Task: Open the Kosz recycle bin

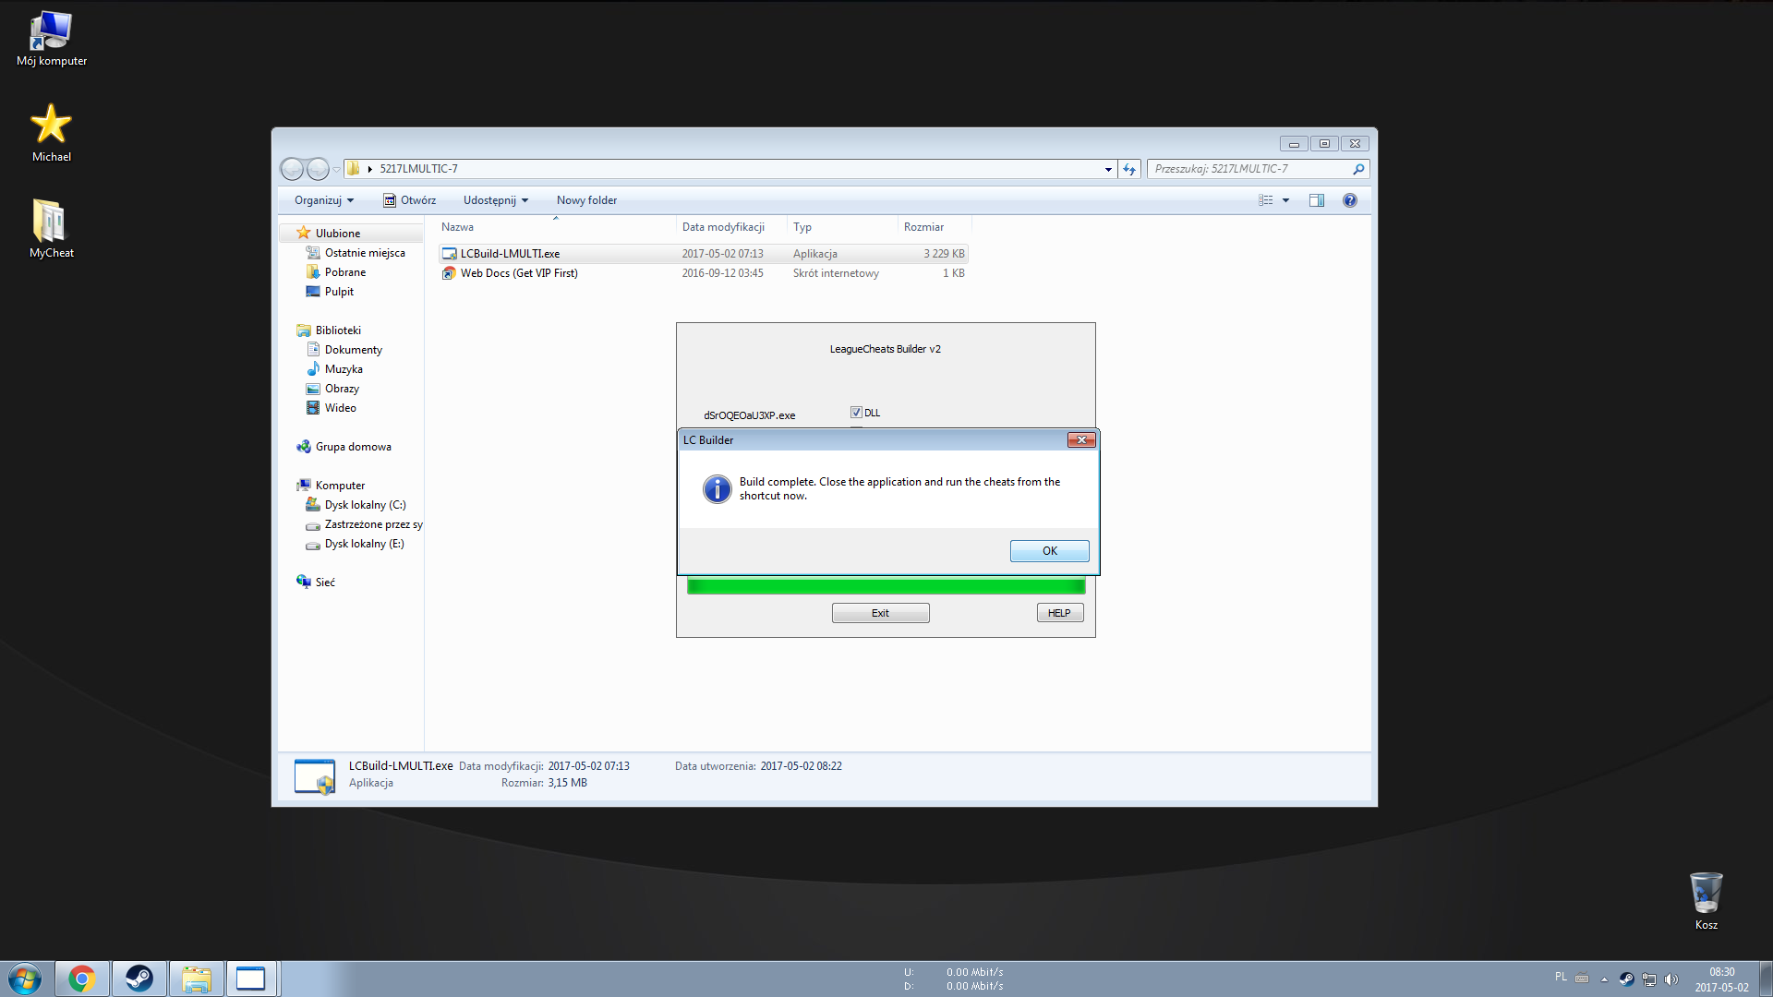Action: pyautogui.click(x=1706, y=900)
